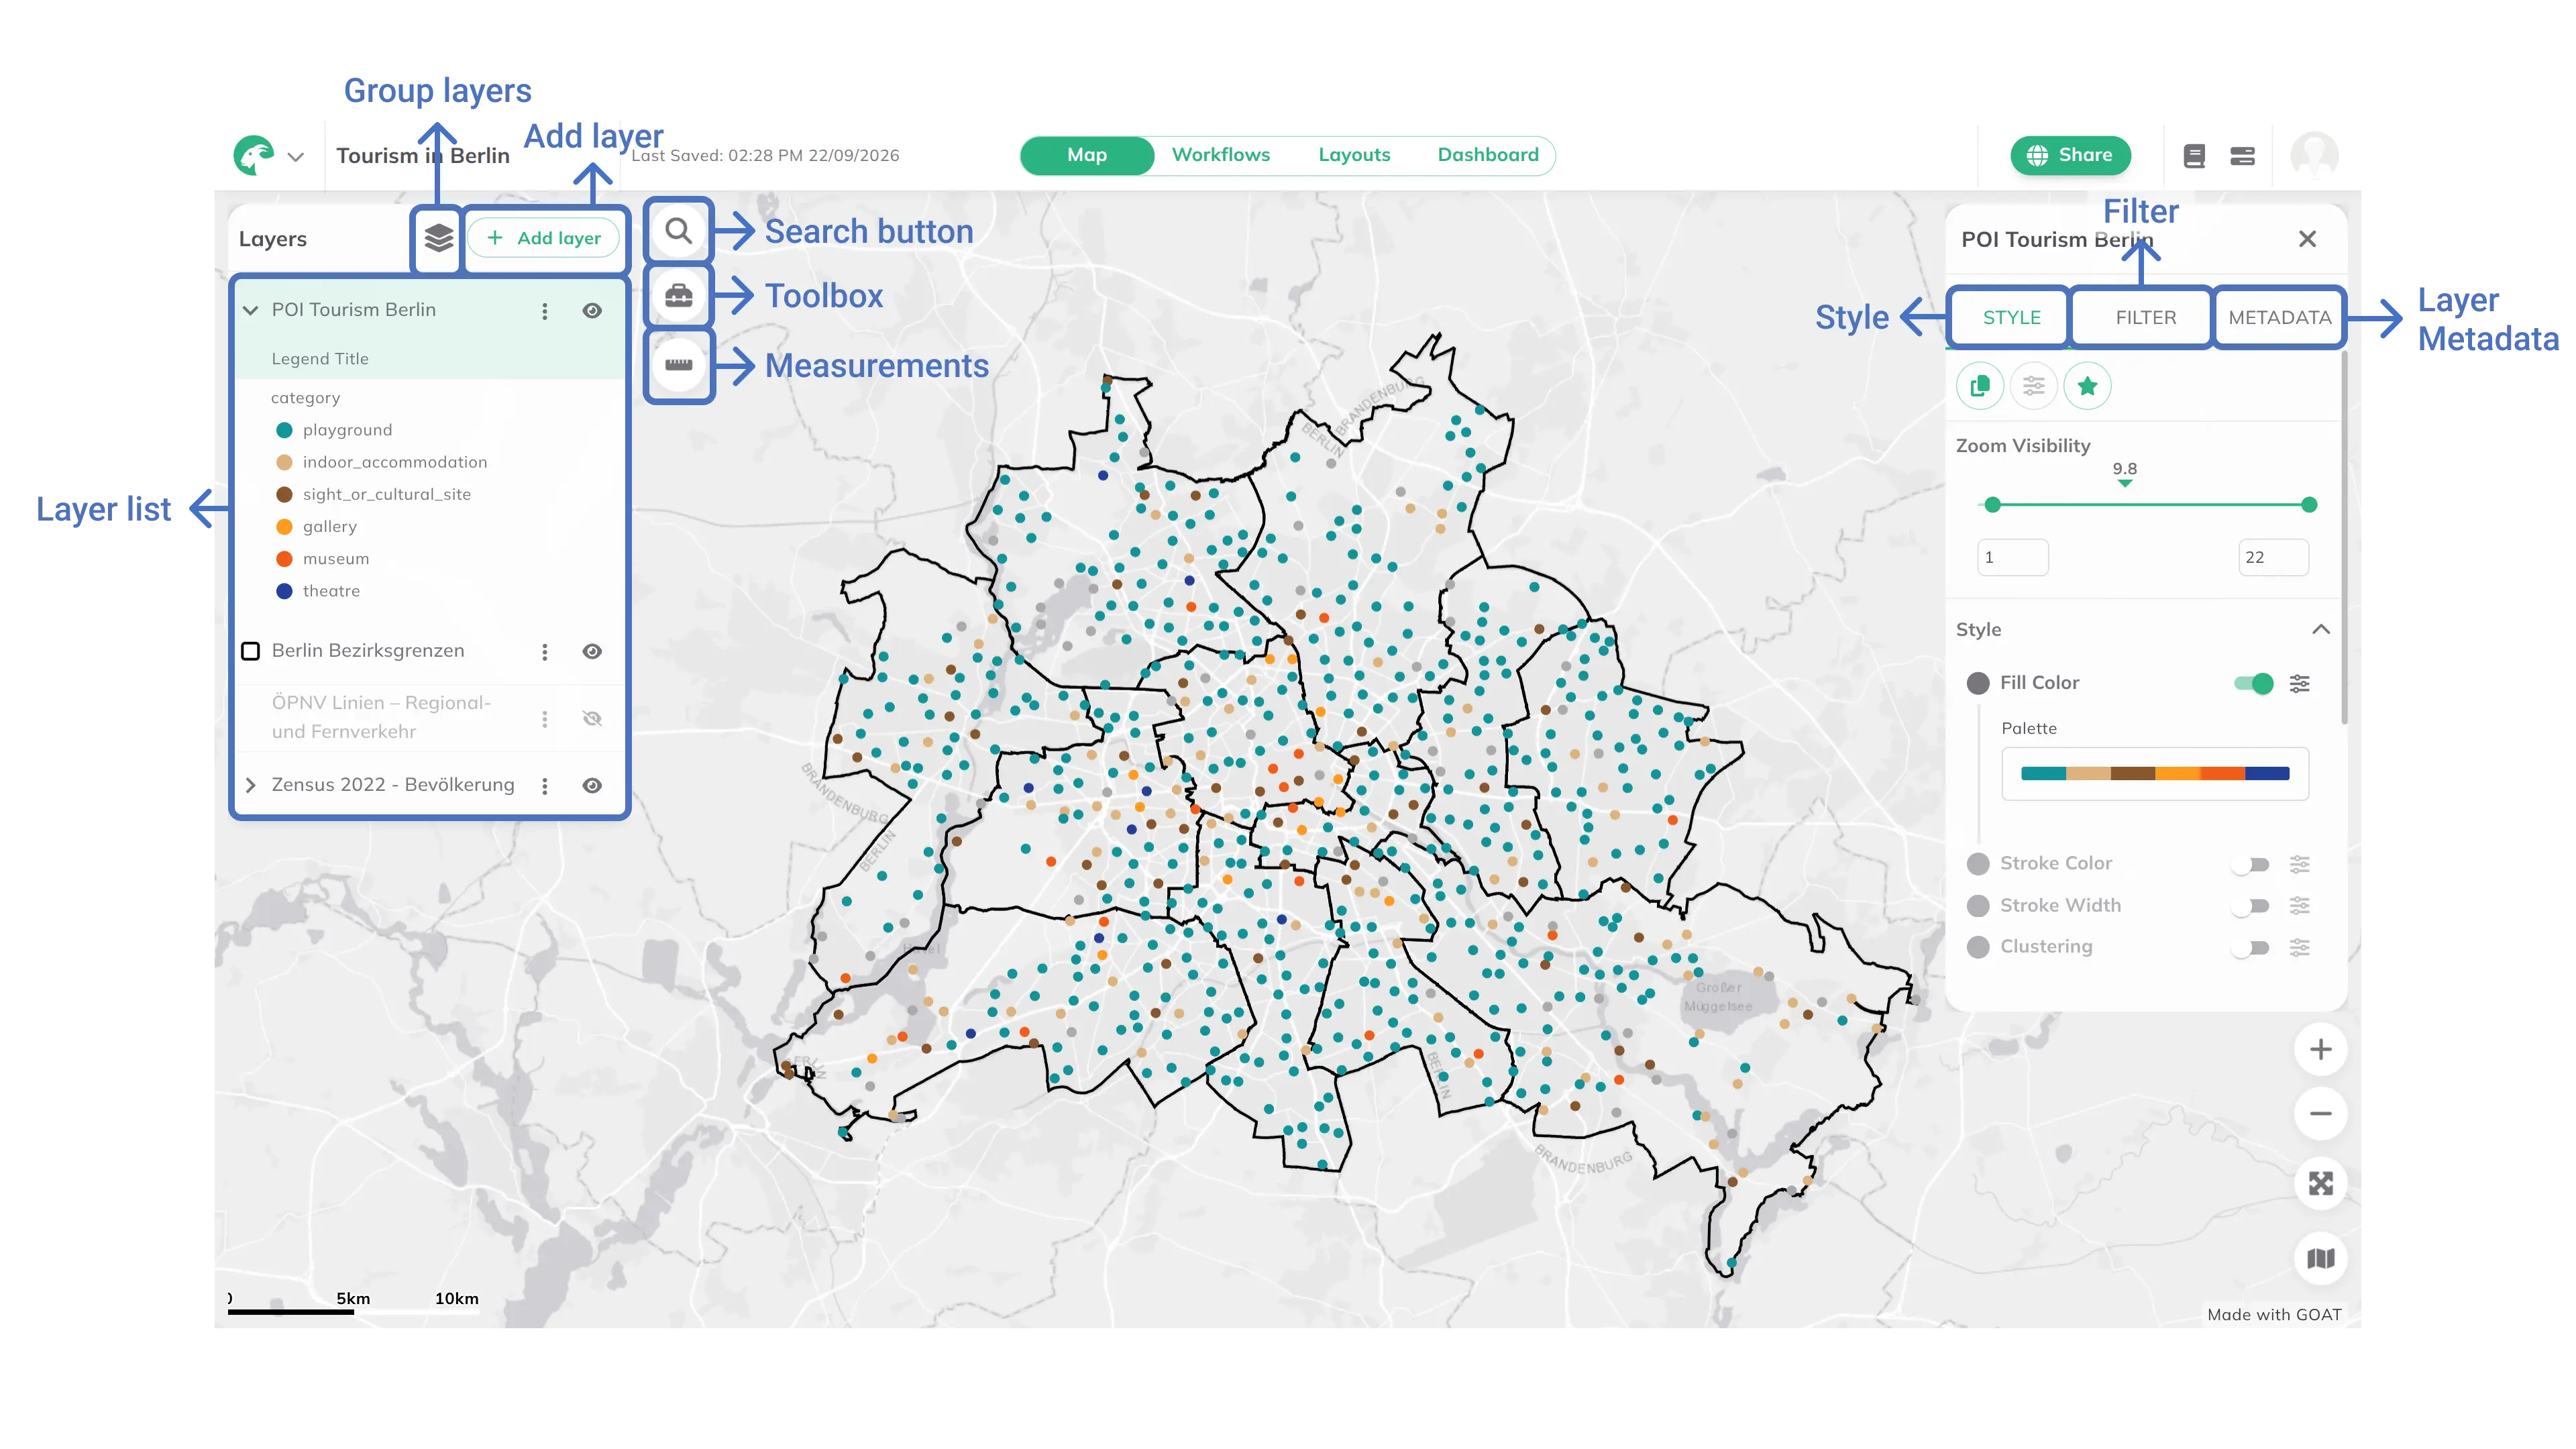Toggle fullscreen map view
2576x1449 pixels.
click(x=2321, y=1184)
